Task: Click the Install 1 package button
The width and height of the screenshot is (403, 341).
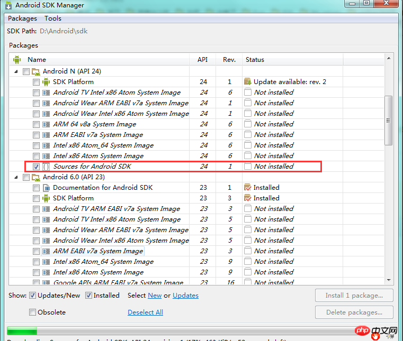Action: pos(354,296)
